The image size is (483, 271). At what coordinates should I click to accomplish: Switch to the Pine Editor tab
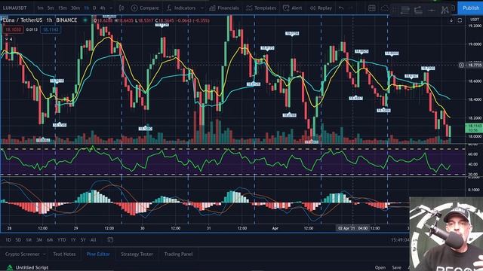click(98, 254)
